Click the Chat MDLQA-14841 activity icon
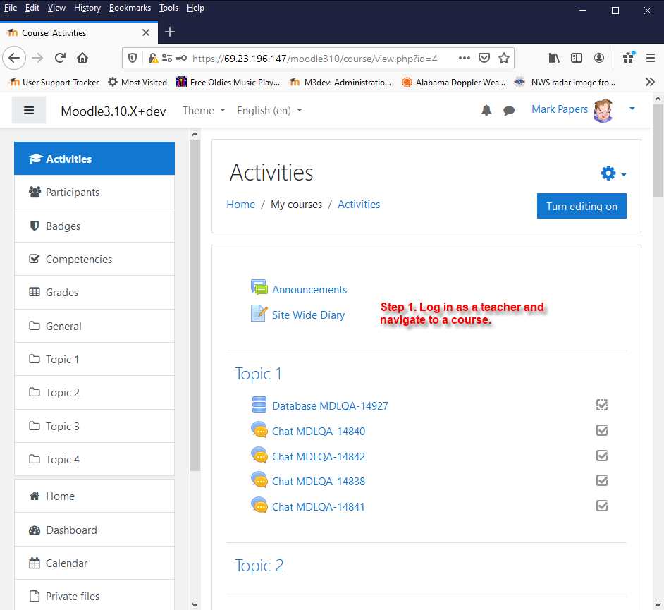Viewport: 664px width, 610px height. 259,506
